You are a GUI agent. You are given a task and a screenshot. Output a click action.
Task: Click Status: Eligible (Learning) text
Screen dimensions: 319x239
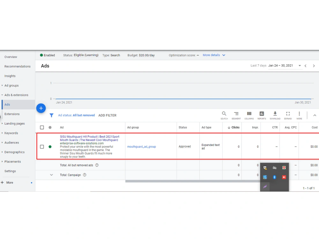tap(81, 55)
